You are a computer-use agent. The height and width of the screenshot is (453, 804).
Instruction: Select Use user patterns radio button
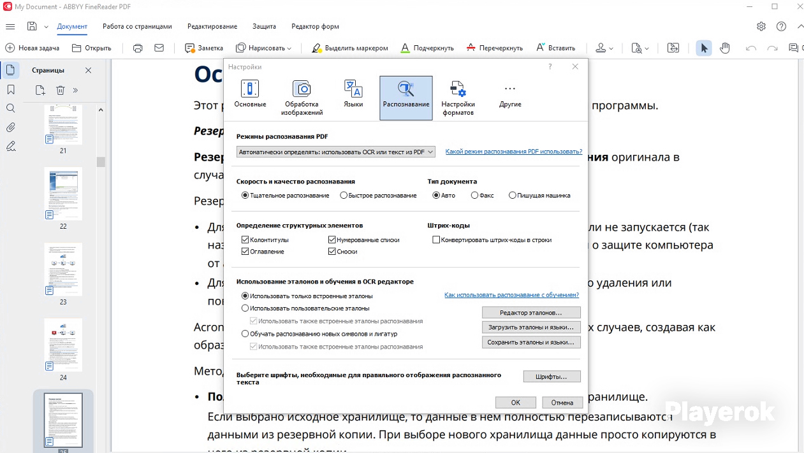click(x=245, y=308)
